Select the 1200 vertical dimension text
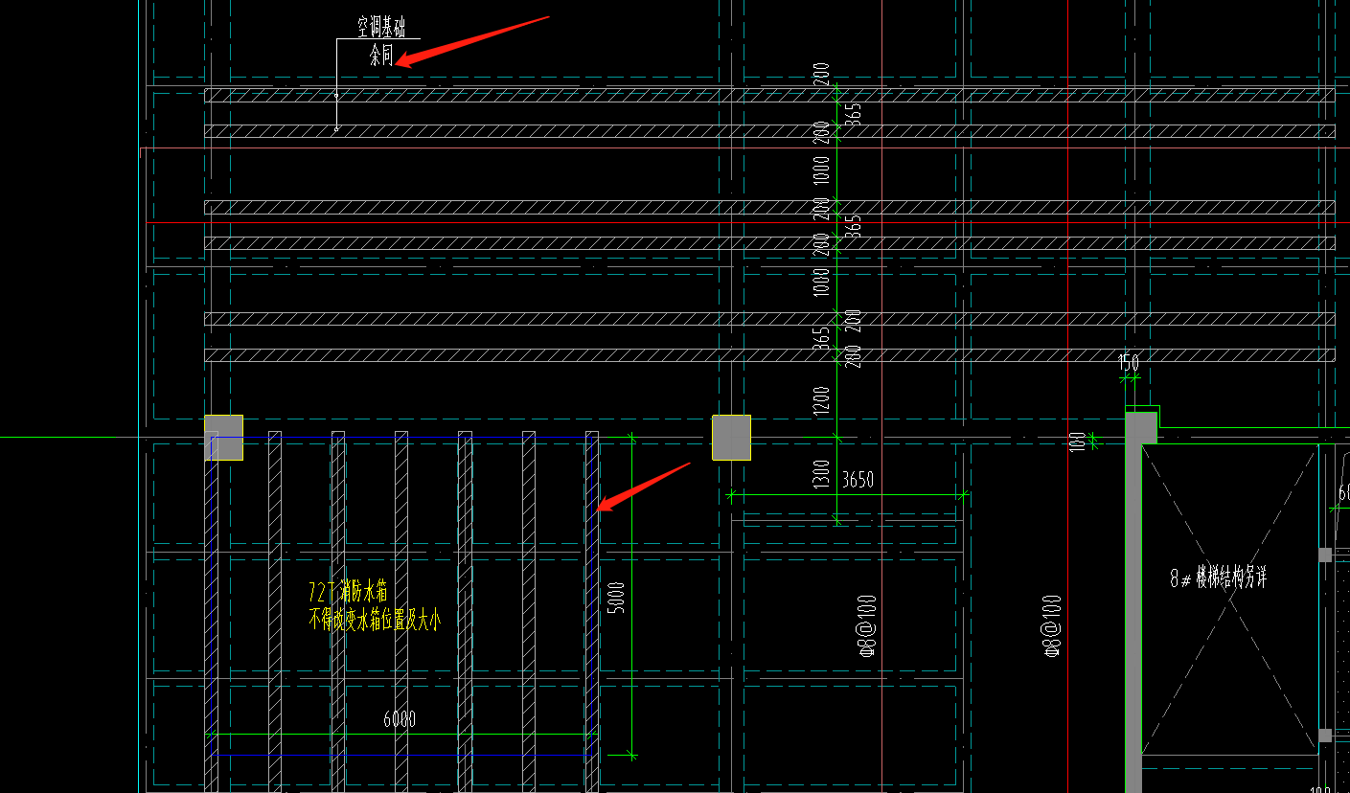 click(x=821, y=403)
